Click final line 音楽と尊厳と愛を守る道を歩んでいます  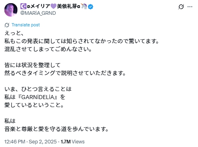(x=57, y=129)
